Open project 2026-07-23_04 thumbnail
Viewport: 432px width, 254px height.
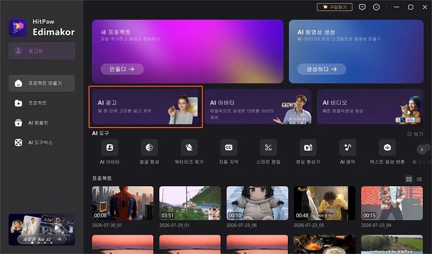tap(392, 203)
